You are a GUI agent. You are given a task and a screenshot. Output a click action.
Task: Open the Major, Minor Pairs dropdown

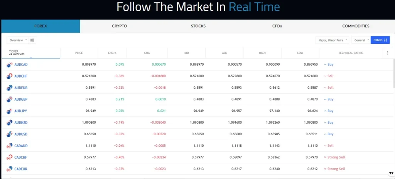[332, 40]
